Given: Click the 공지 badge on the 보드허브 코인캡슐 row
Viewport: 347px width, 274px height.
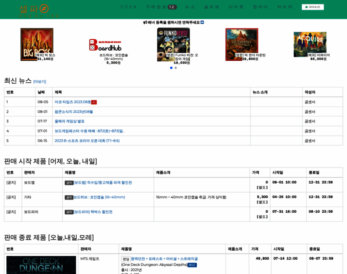Looking at the screenshot, I should [69, 197].
